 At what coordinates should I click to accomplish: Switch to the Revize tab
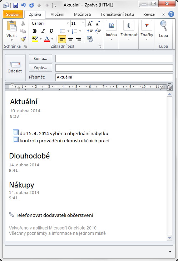pos(149,14)
